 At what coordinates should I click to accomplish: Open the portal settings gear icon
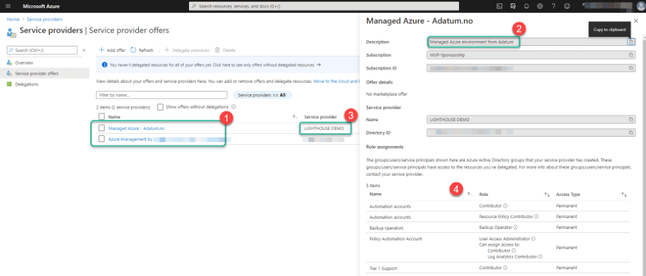tap(539, 5)
